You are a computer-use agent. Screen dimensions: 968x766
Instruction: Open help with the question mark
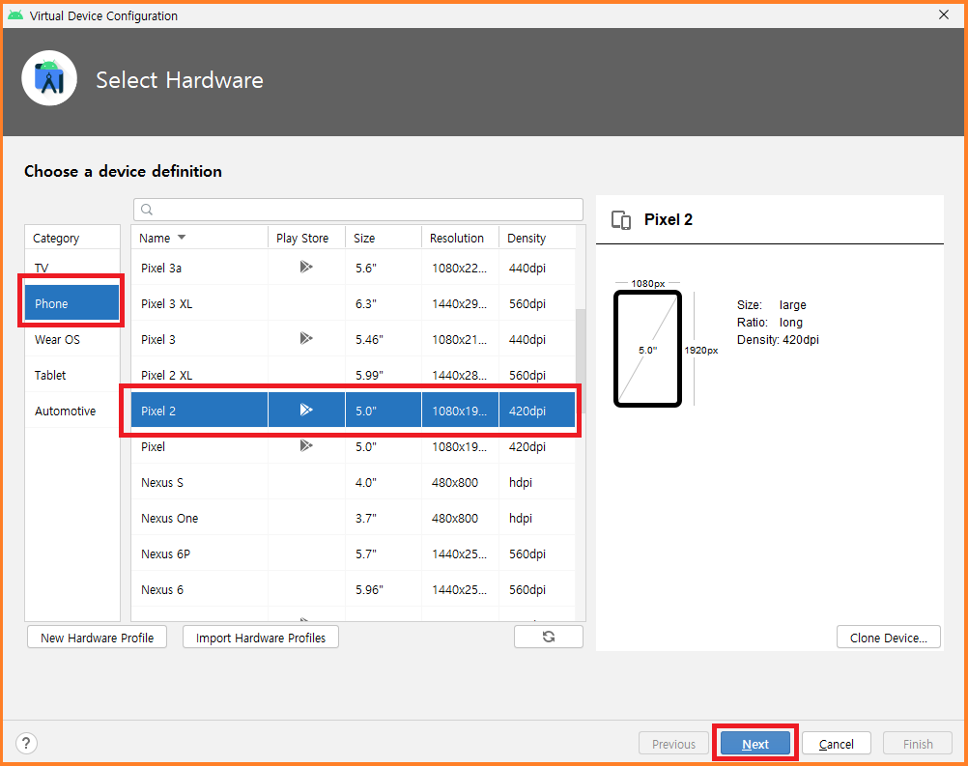click(26, 743)
